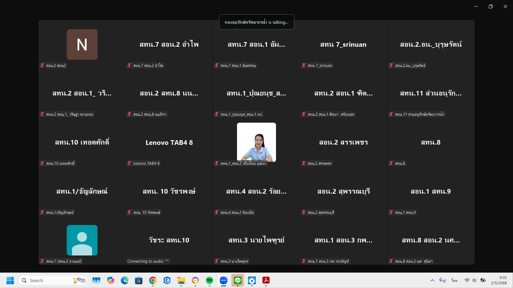Click the 'is talking' speaker banner
Screen dimensions: 513x288
tap(256, 22)
